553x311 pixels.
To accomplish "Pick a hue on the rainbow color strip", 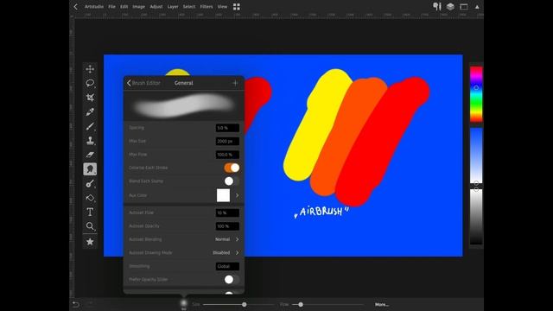I will point(476,94).
